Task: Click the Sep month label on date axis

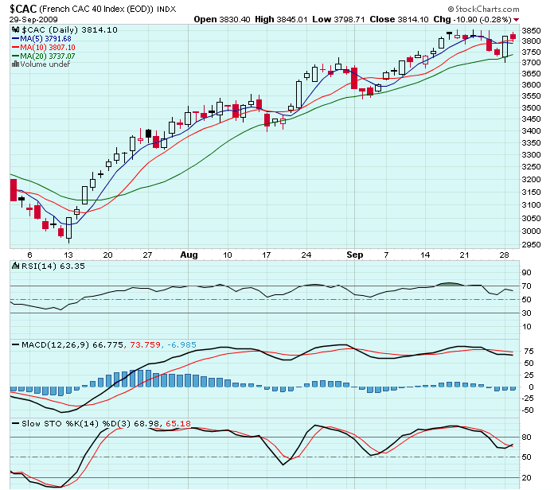Action: pyautogui.click(x=355, y=255)
